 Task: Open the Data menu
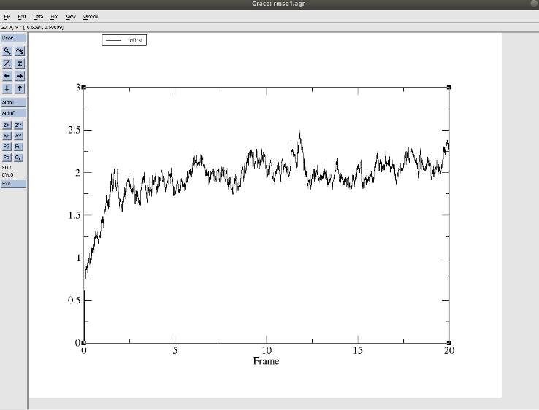(38, 16)
